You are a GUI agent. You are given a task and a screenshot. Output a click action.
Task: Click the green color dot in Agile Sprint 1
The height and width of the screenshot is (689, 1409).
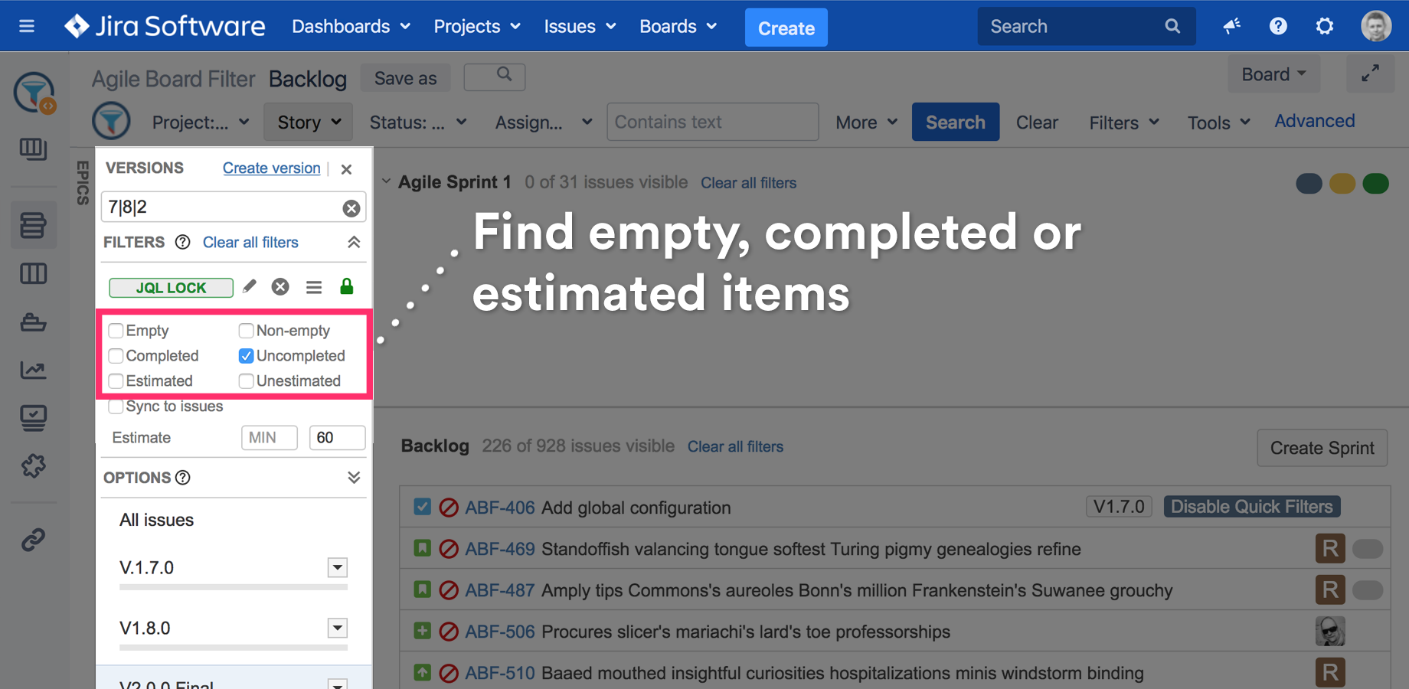pyautogui.click(x=1375, y=184)
